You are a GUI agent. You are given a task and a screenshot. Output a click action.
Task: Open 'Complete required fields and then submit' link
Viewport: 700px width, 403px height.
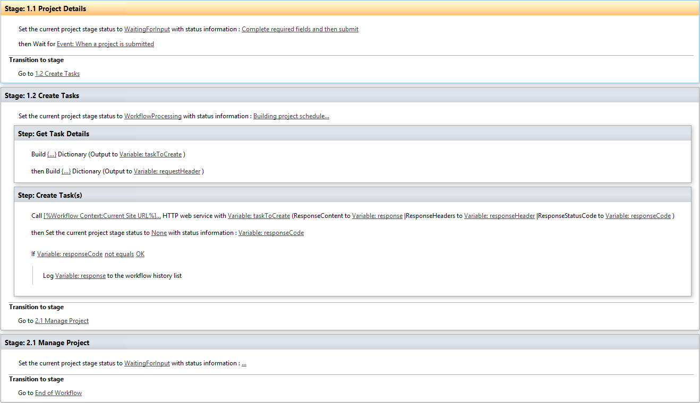(300, 29)
